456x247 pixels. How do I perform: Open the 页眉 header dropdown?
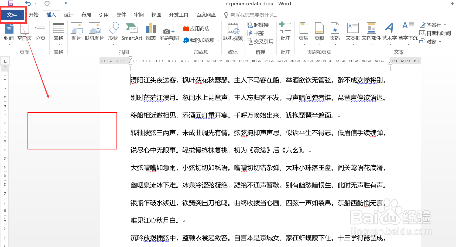304,34
